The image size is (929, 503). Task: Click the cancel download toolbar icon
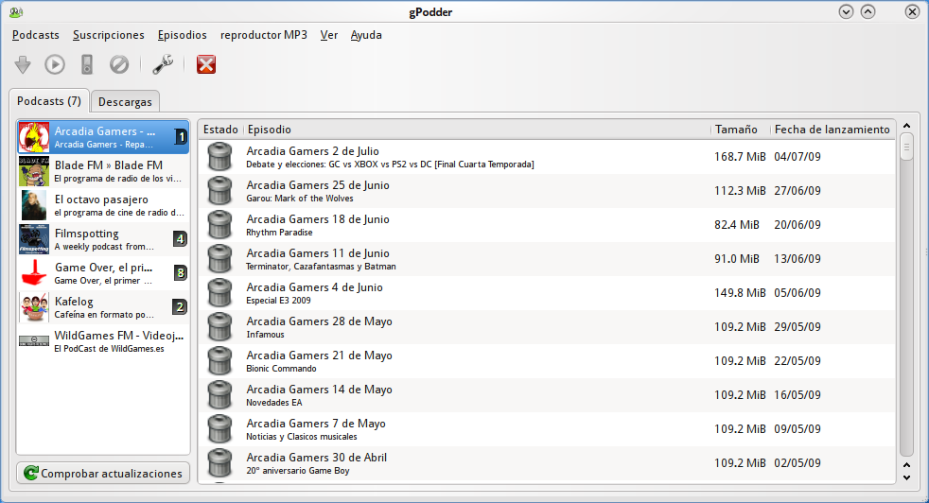pos(119,64)
